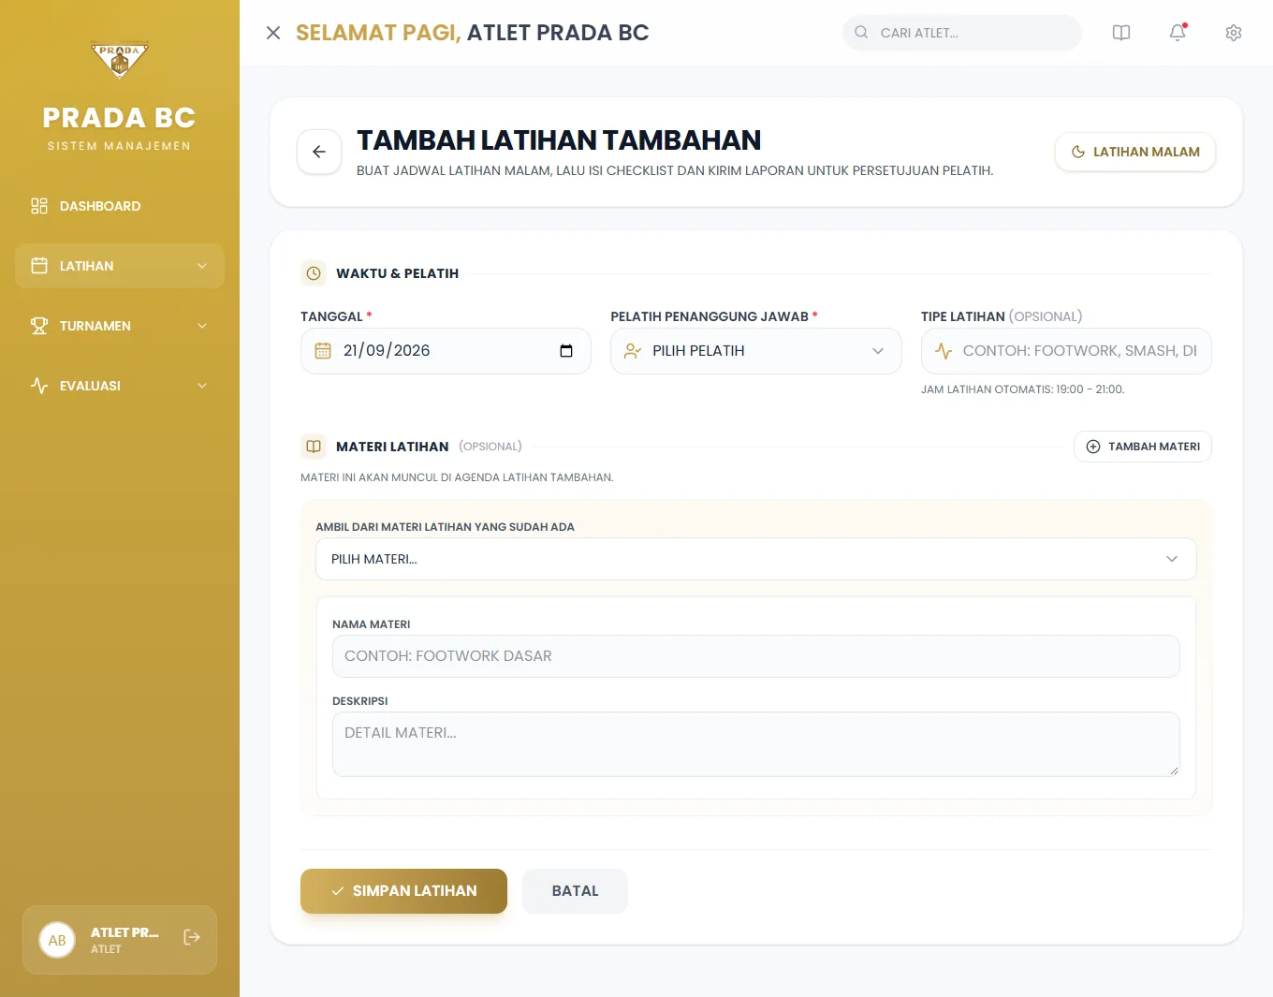Close sidebar with the X icon
The image size is (1273, 997).
(x=273, y=33)
